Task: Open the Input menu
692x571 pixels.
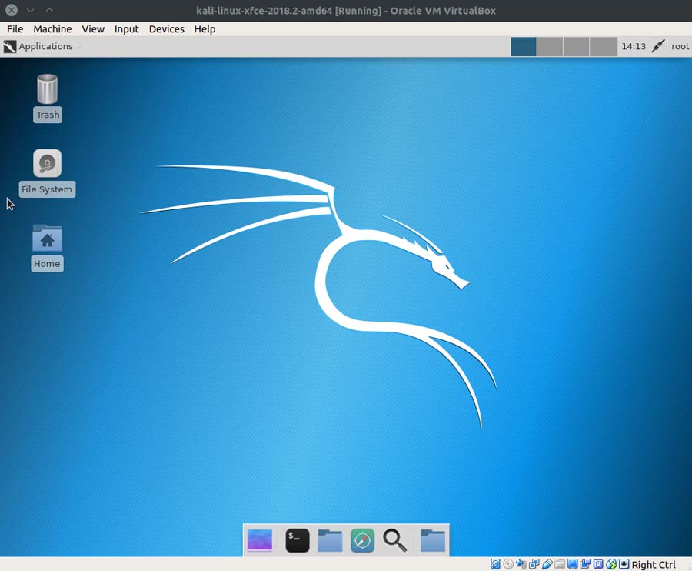Action: [x=126, y=29]
